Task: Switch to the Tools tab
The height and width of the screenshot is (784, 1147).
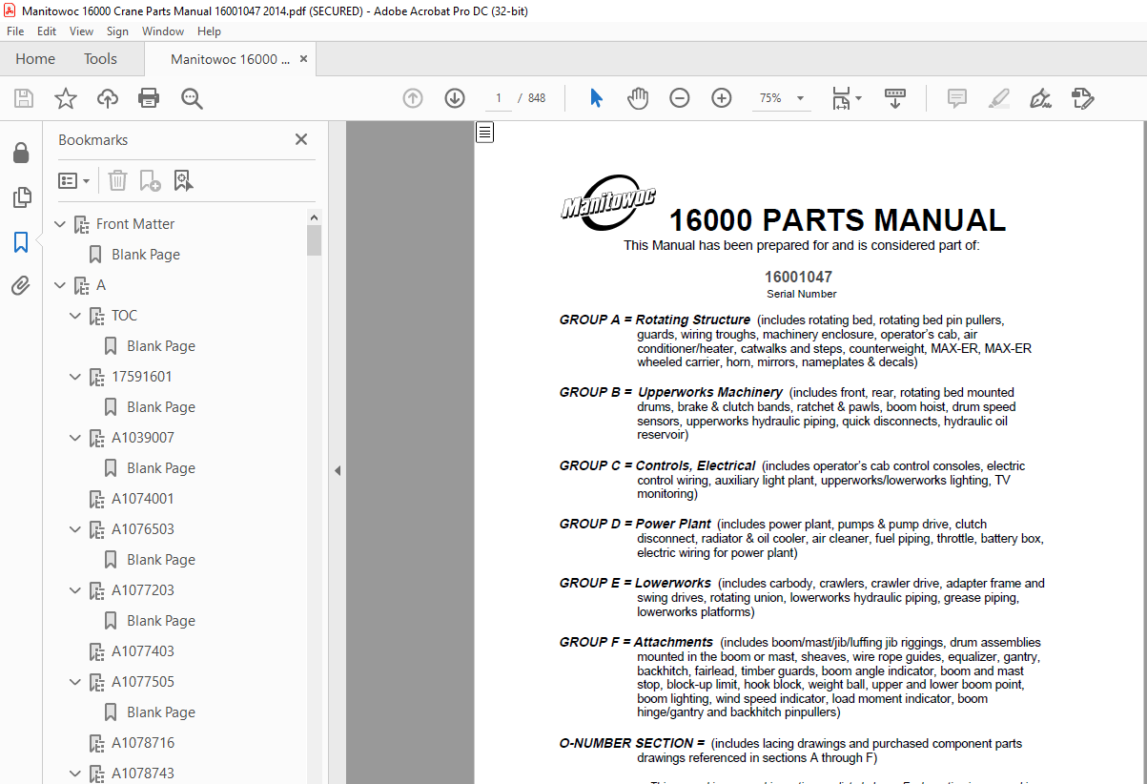Action: 100,59
